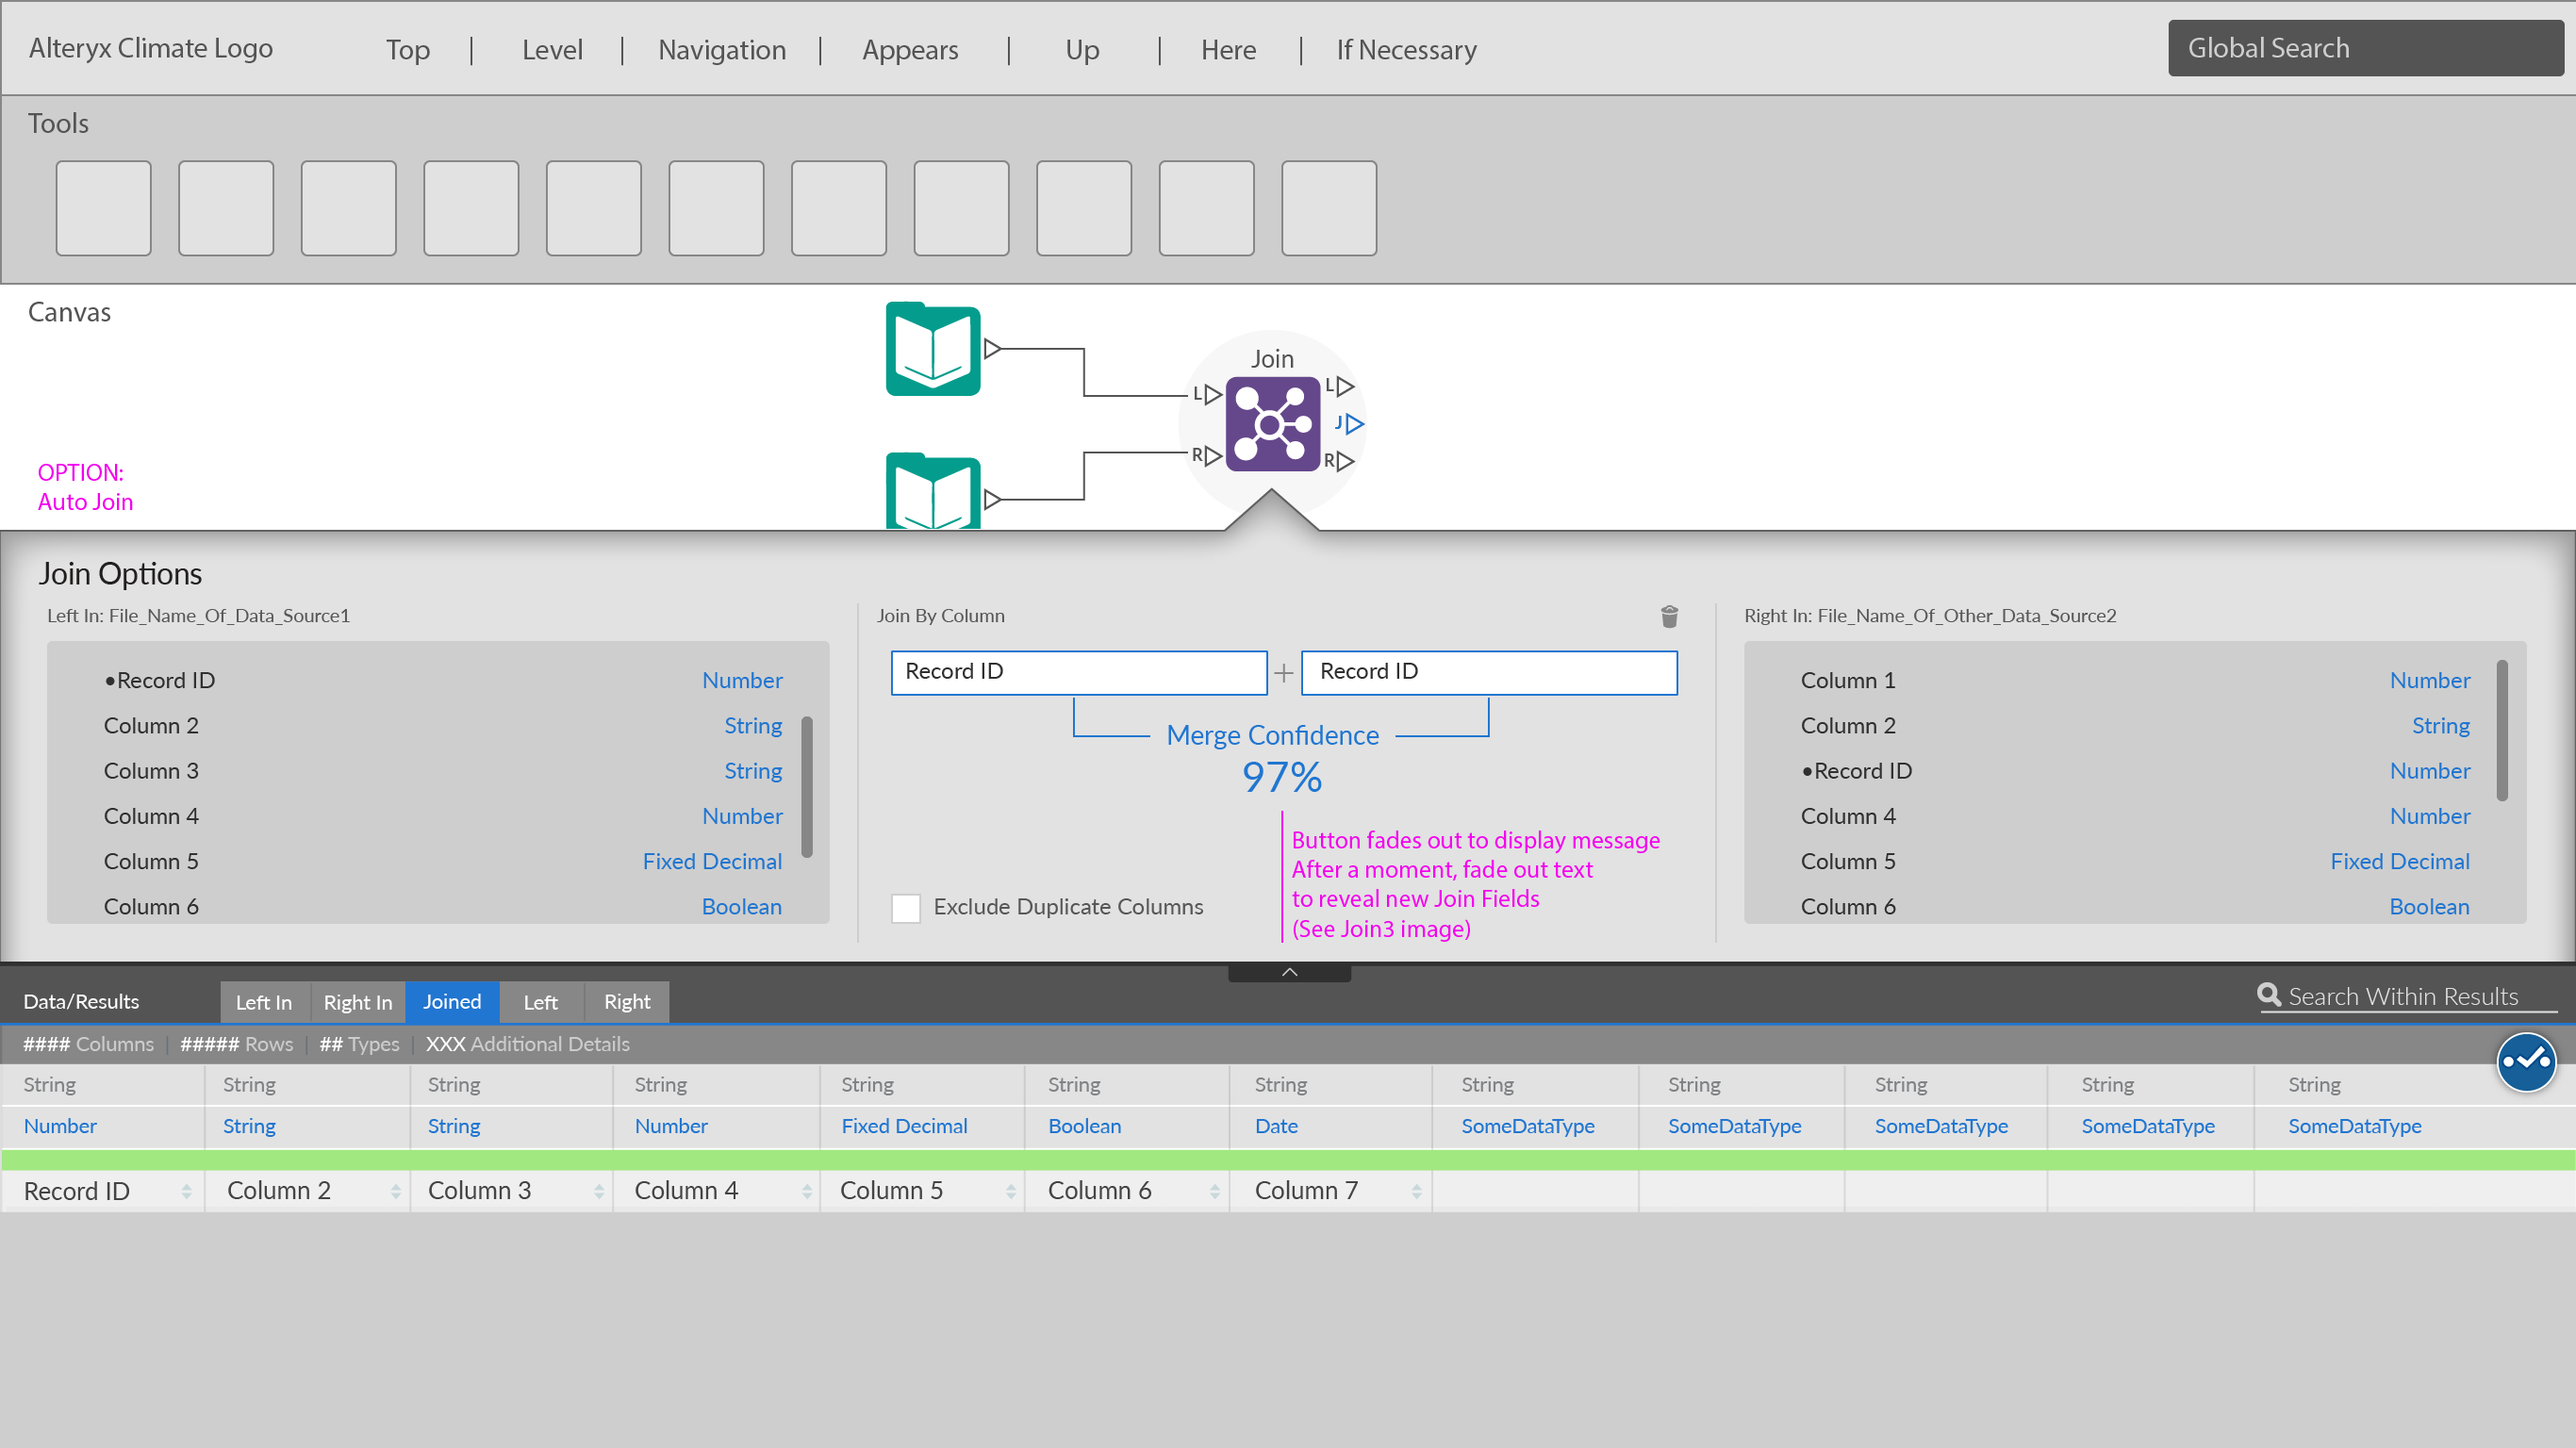The height and width of the screenshot is (1448, 2576).
Task: Click the upper teal input data book icon
Action: coord(932,349)
